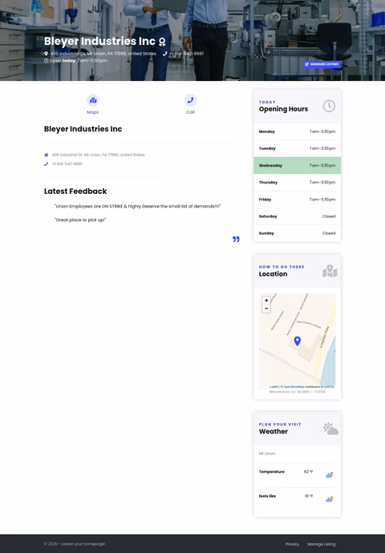Click the location pin icon in header
Viewport: 385px width, 553px height.
pyautogui.click(x=47, y=54)
